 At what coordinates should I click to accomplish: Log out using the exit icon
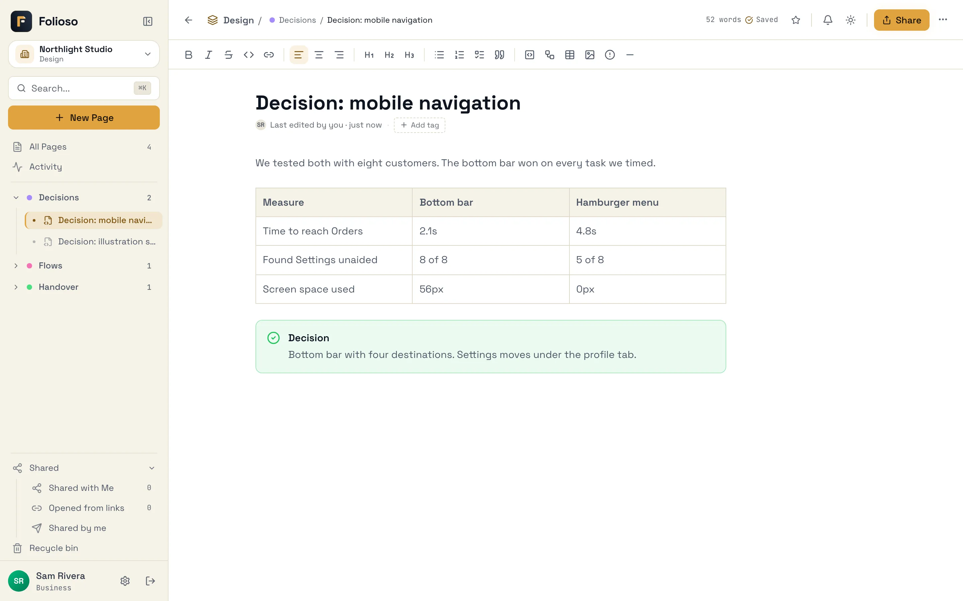click(150, 581)
